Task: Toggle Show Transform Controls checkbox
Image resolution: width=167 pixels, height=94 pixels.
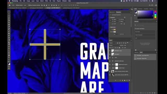Action: (x=29, y=5)
